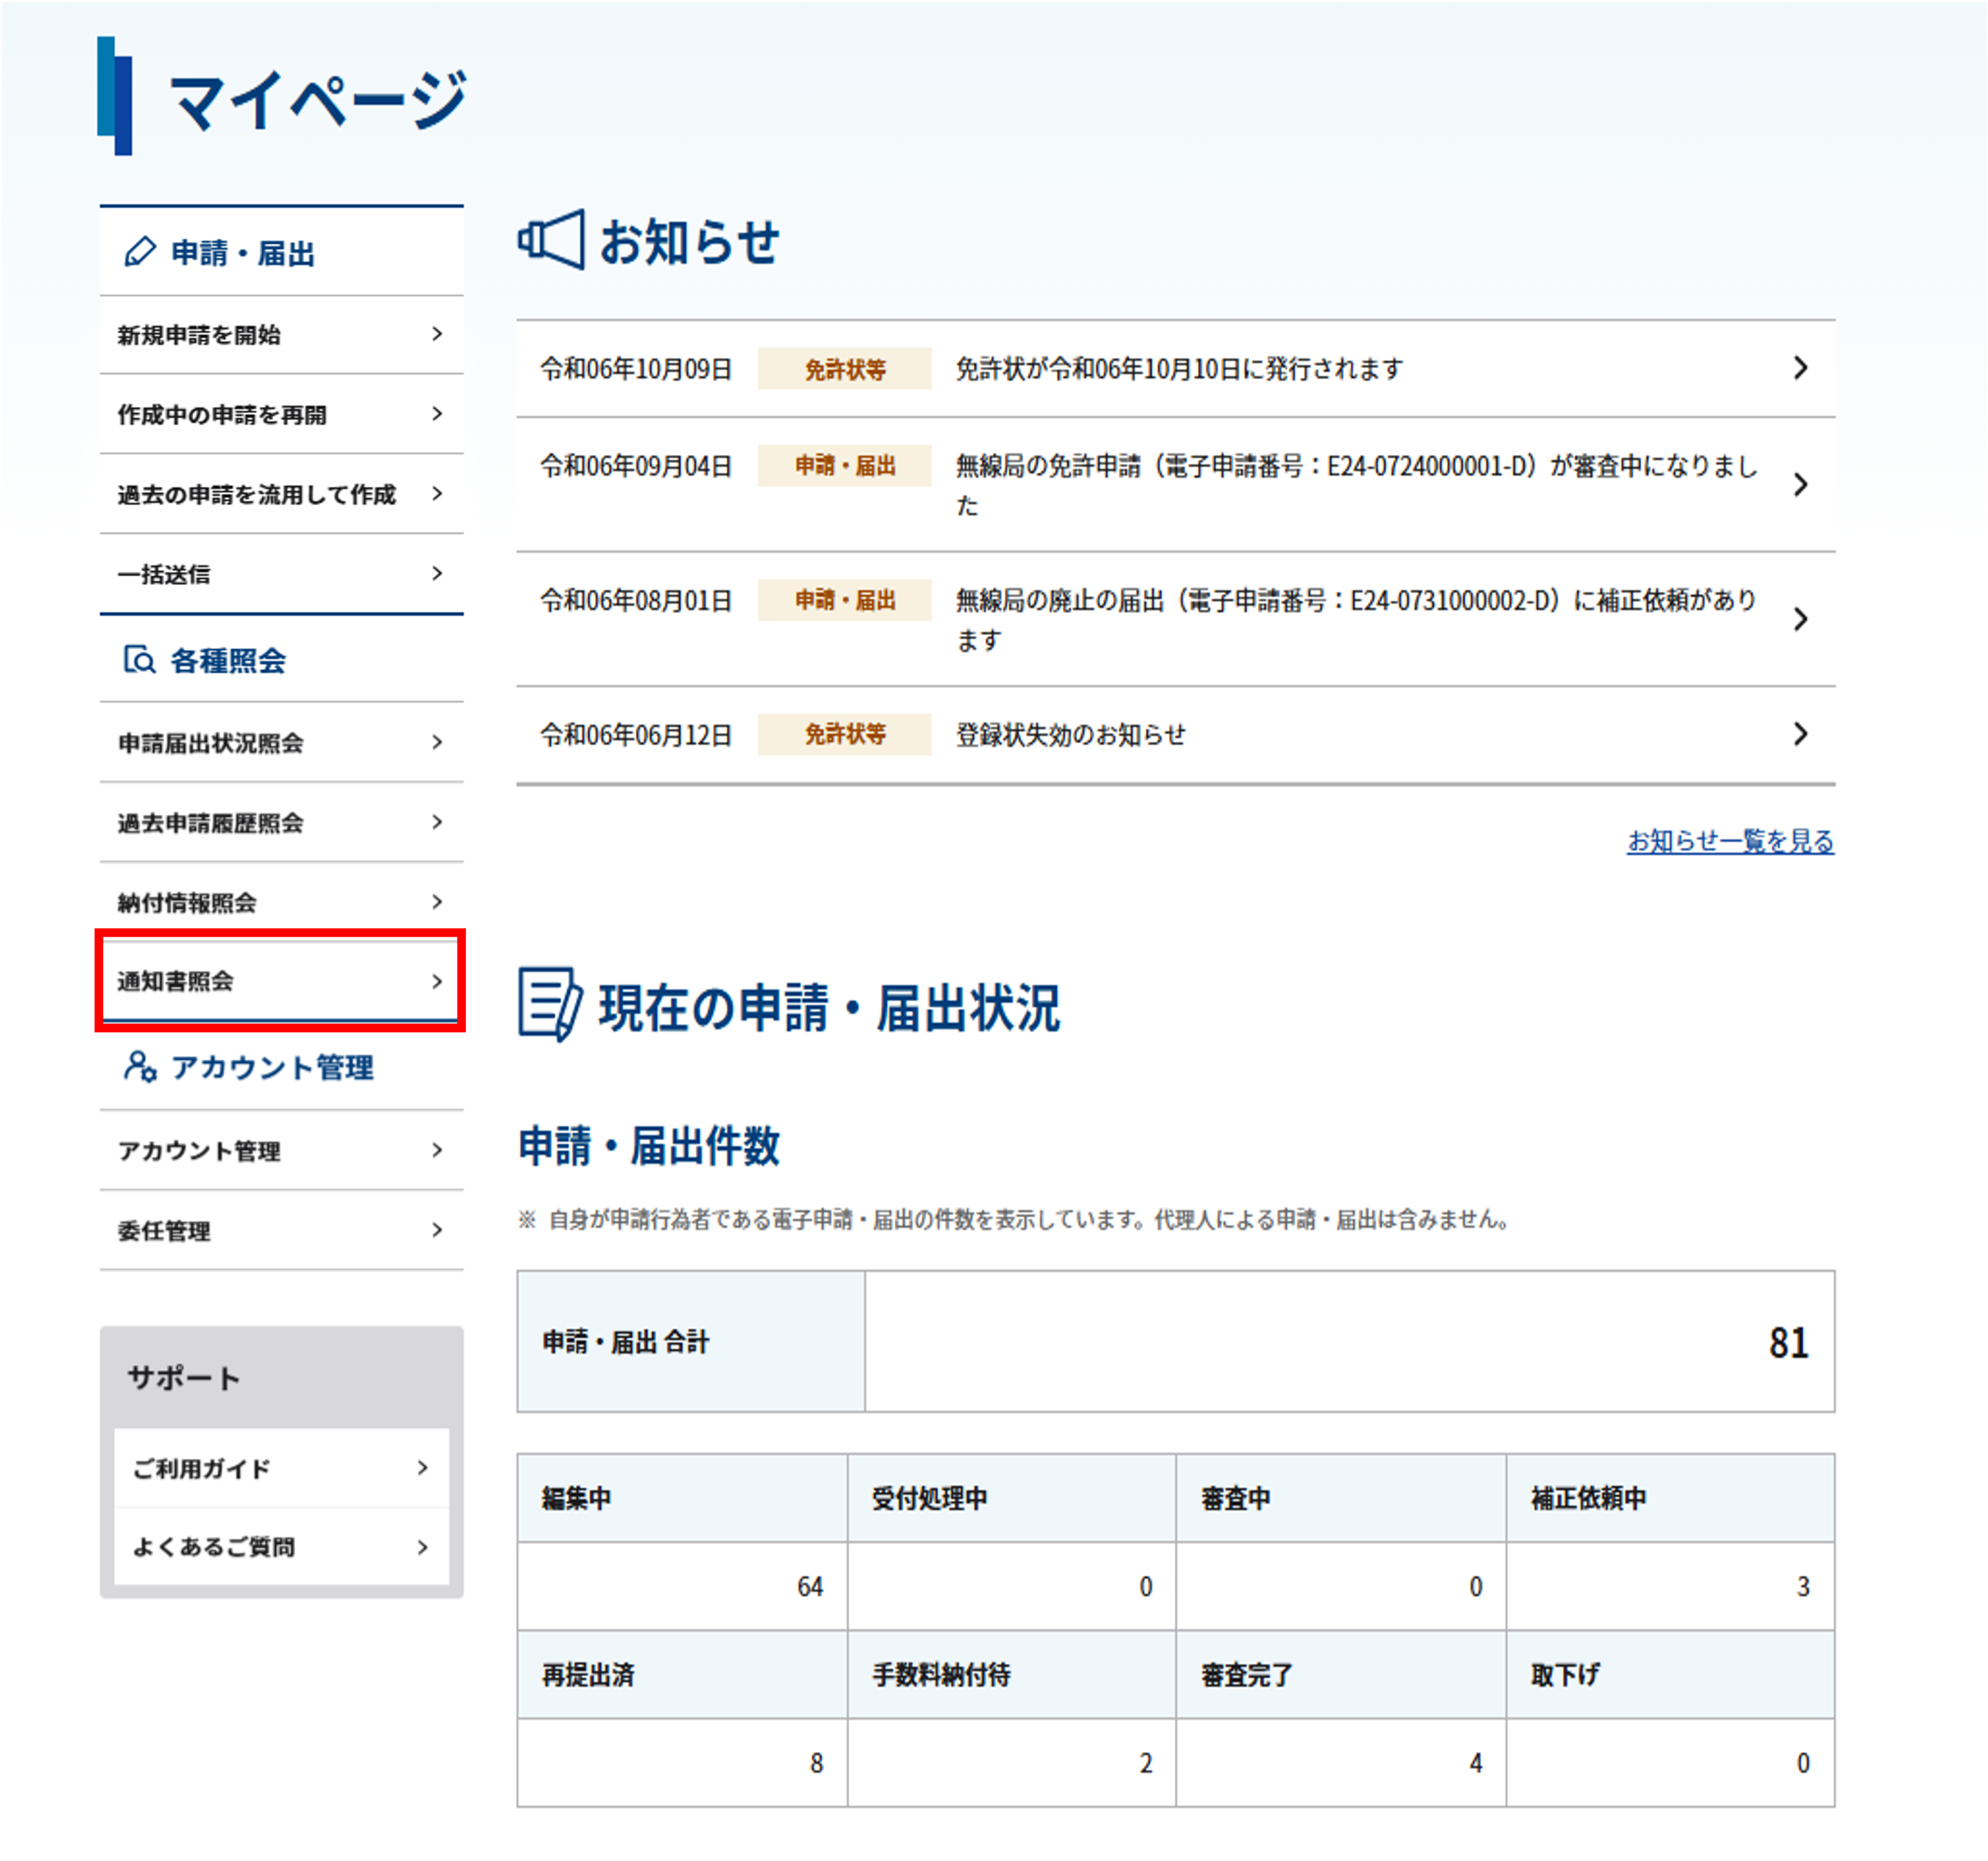Click 補正依頼中 header cell
Viewport: 1988px width, 1861px height.
[1670, 1498]
